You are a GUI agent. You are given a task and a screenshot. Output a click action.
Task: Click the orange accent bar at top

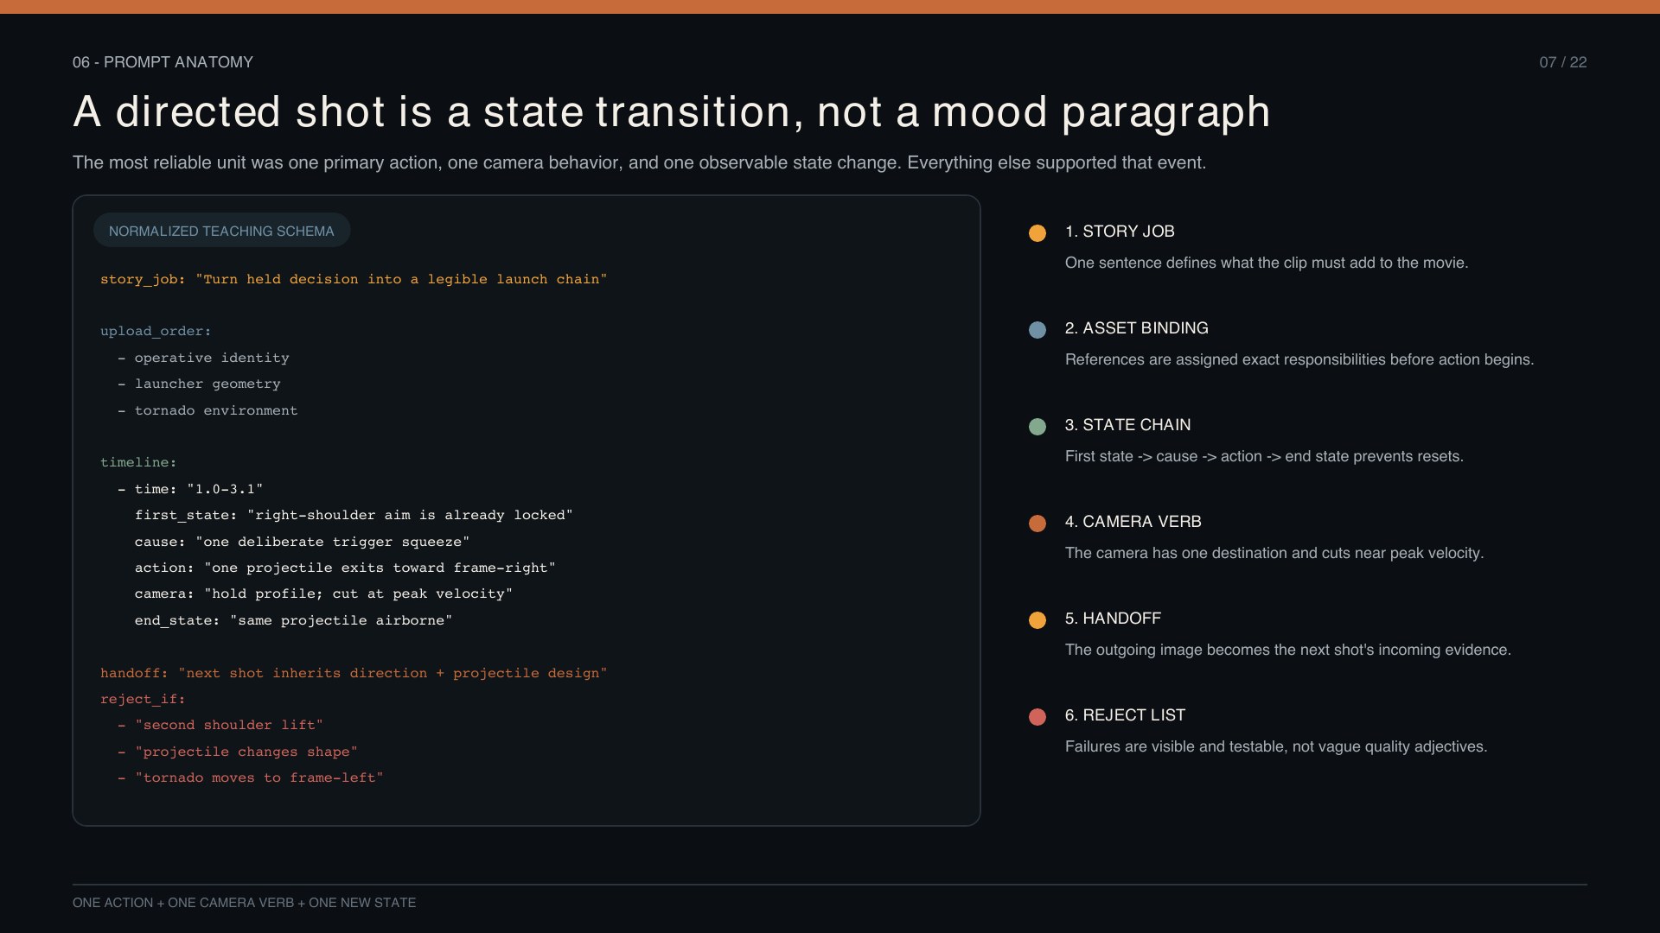click(x=830, y=6)
